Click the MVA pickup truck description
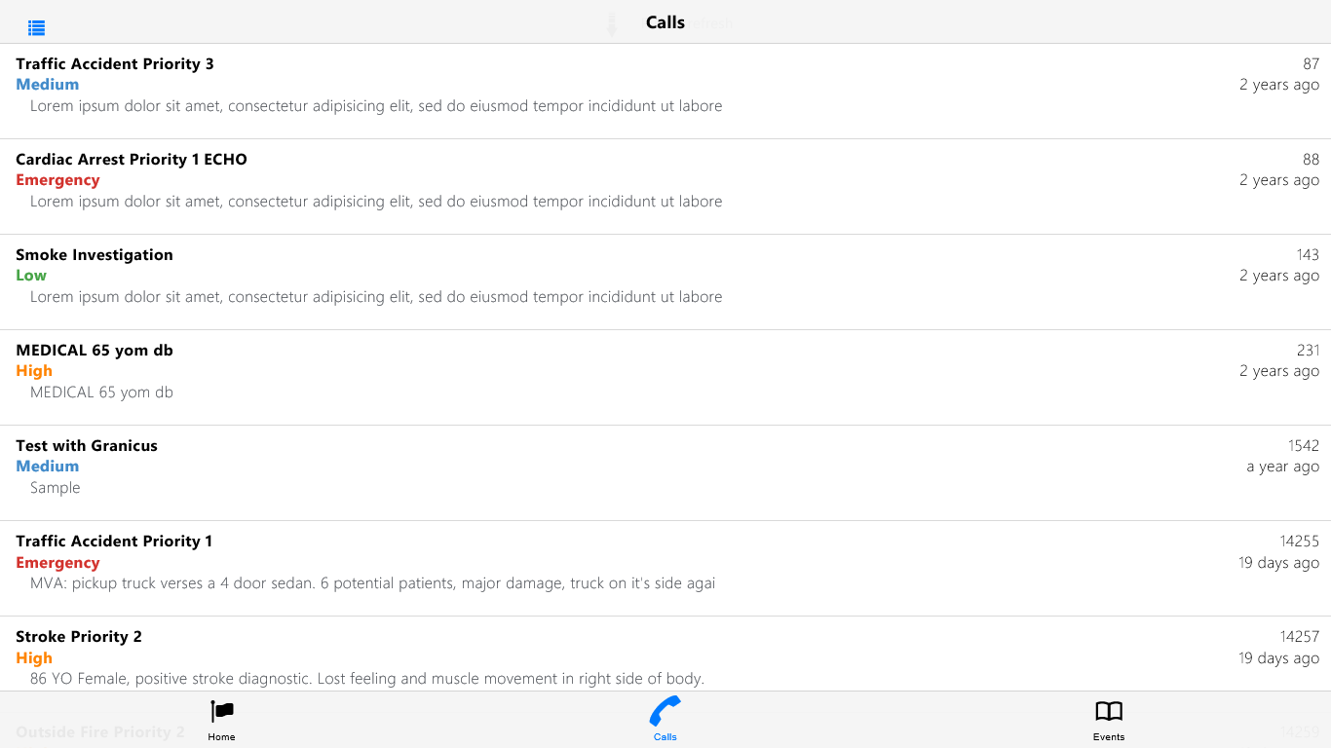1331x748 pixels. 373,583
